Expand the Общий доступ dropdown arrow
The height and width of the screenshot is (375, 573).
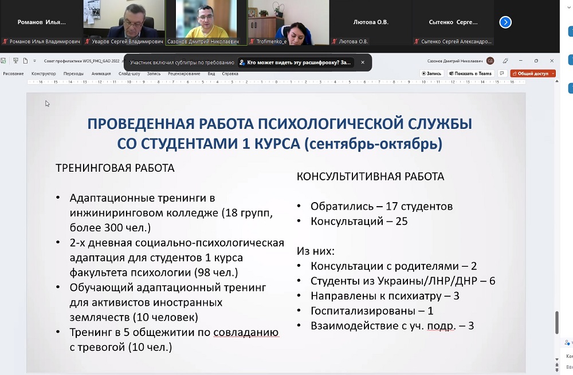(552, 73)
